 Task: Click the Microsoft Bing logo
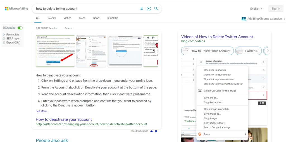point(16,9)
